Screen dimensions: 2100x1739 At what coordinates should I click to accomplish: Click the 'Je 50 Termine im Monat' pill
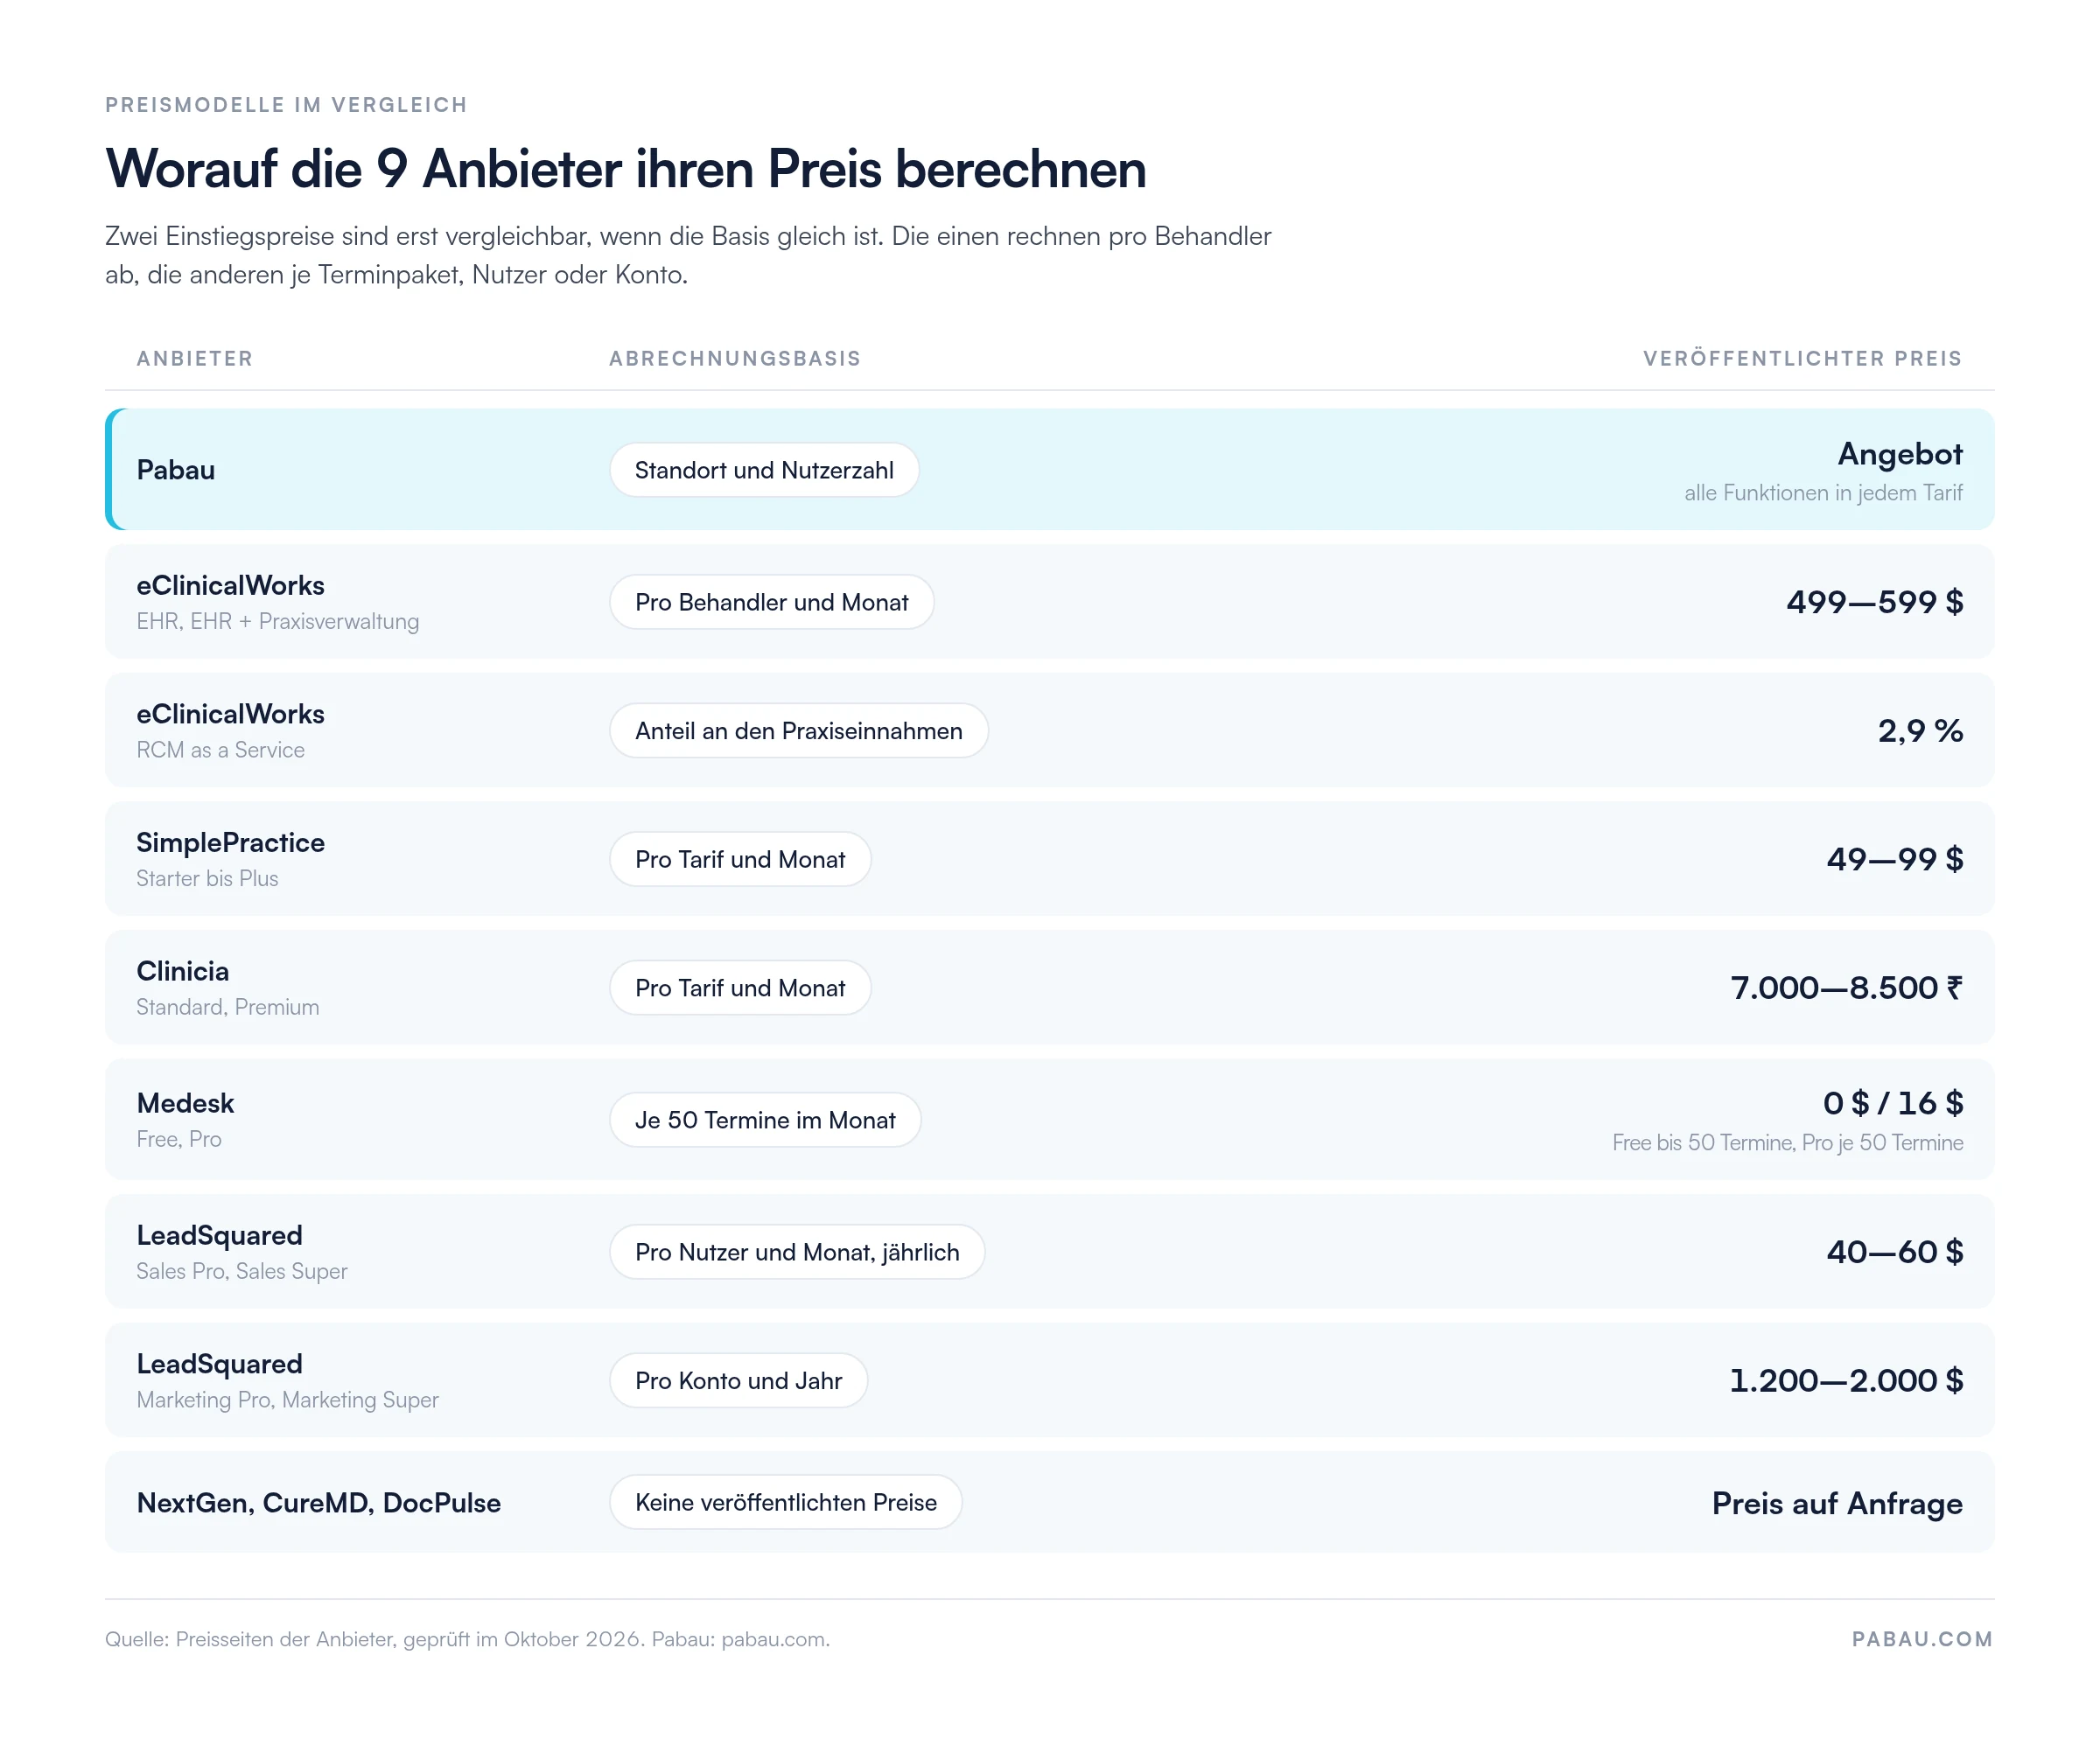tap(765, 1120)
